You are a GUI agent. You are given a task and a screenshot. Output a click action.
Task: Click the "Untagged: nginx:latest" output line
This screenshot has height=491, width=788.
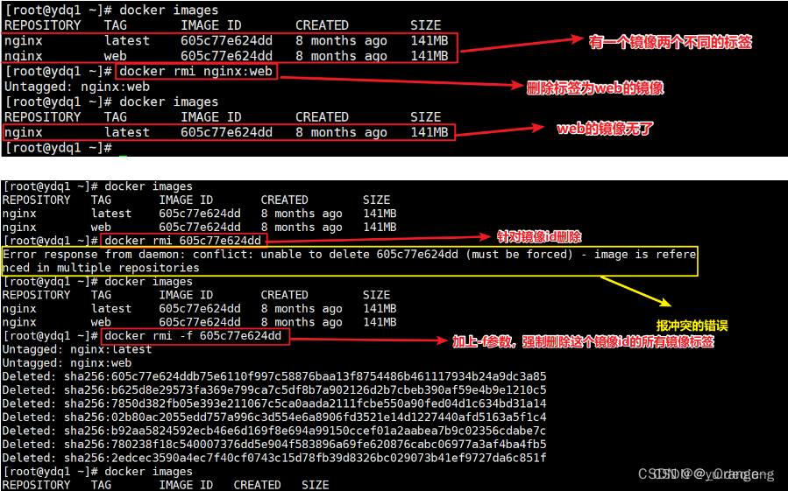[x=77, y=349]
